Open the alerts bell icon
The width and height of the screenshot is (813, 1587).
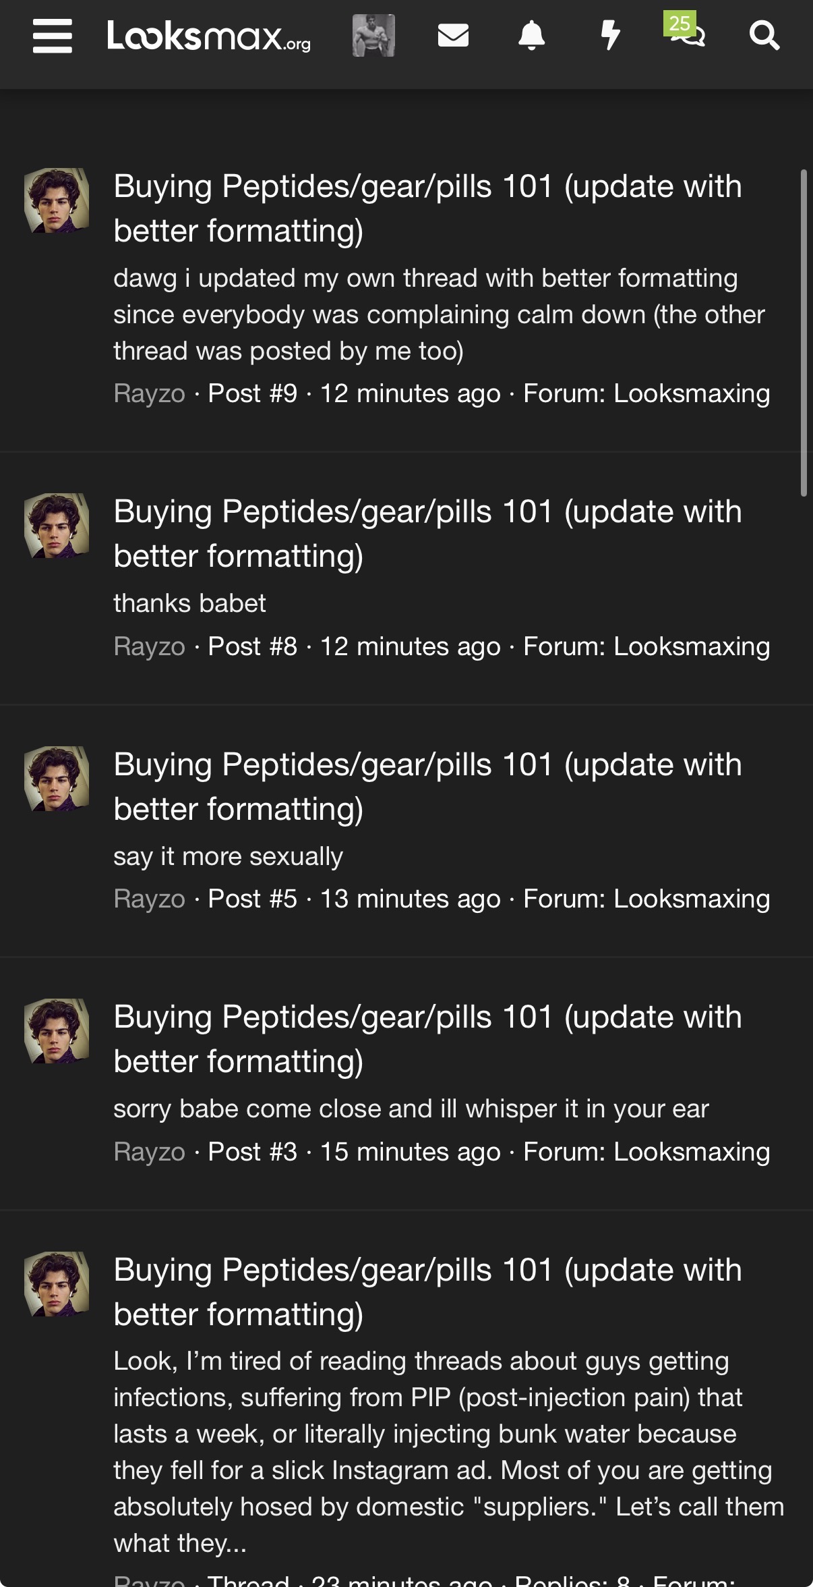[531, 35]
